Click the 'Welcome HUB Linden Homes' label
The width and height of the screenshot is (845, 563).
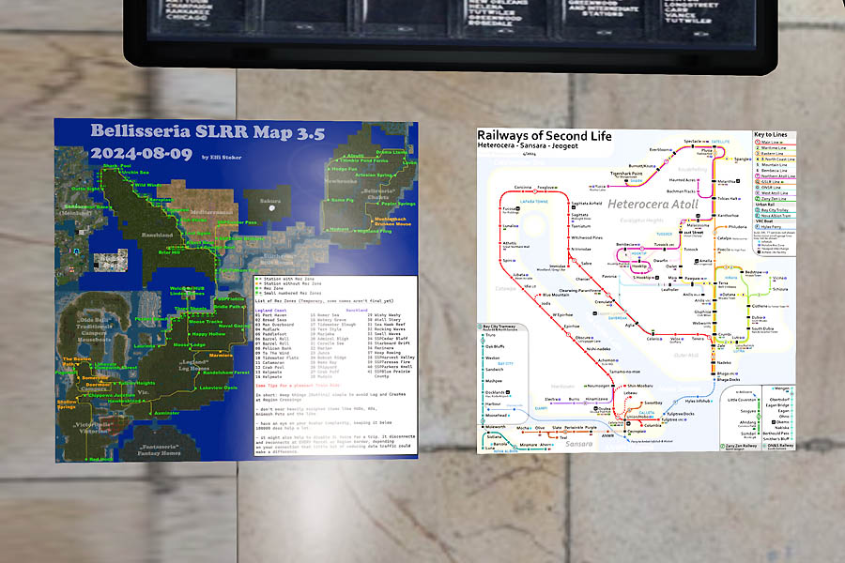187,291
